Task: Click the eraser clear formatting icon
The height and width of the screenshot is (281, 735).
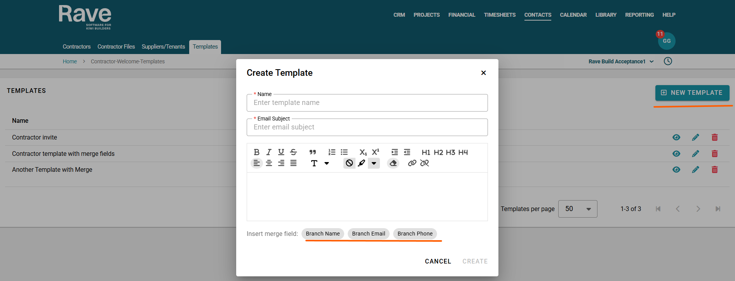Action: coord(393,163)
